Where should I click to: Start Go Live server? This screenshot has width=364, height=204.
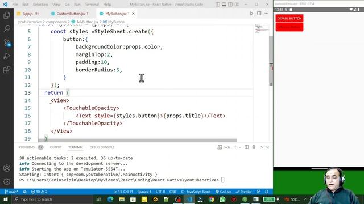[x=224, y=192]
